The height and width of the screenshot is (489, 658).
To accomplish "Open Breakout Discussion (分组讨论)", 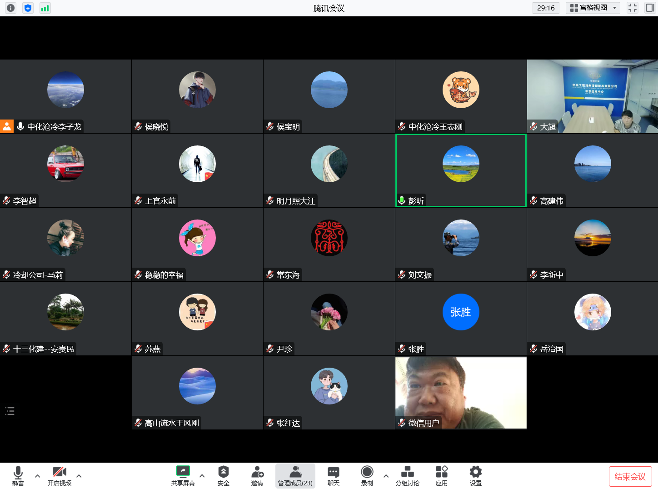I will coord(407,475).
